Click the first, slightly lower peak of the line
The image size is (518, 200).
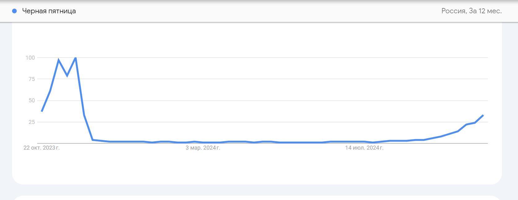point(58,60)
